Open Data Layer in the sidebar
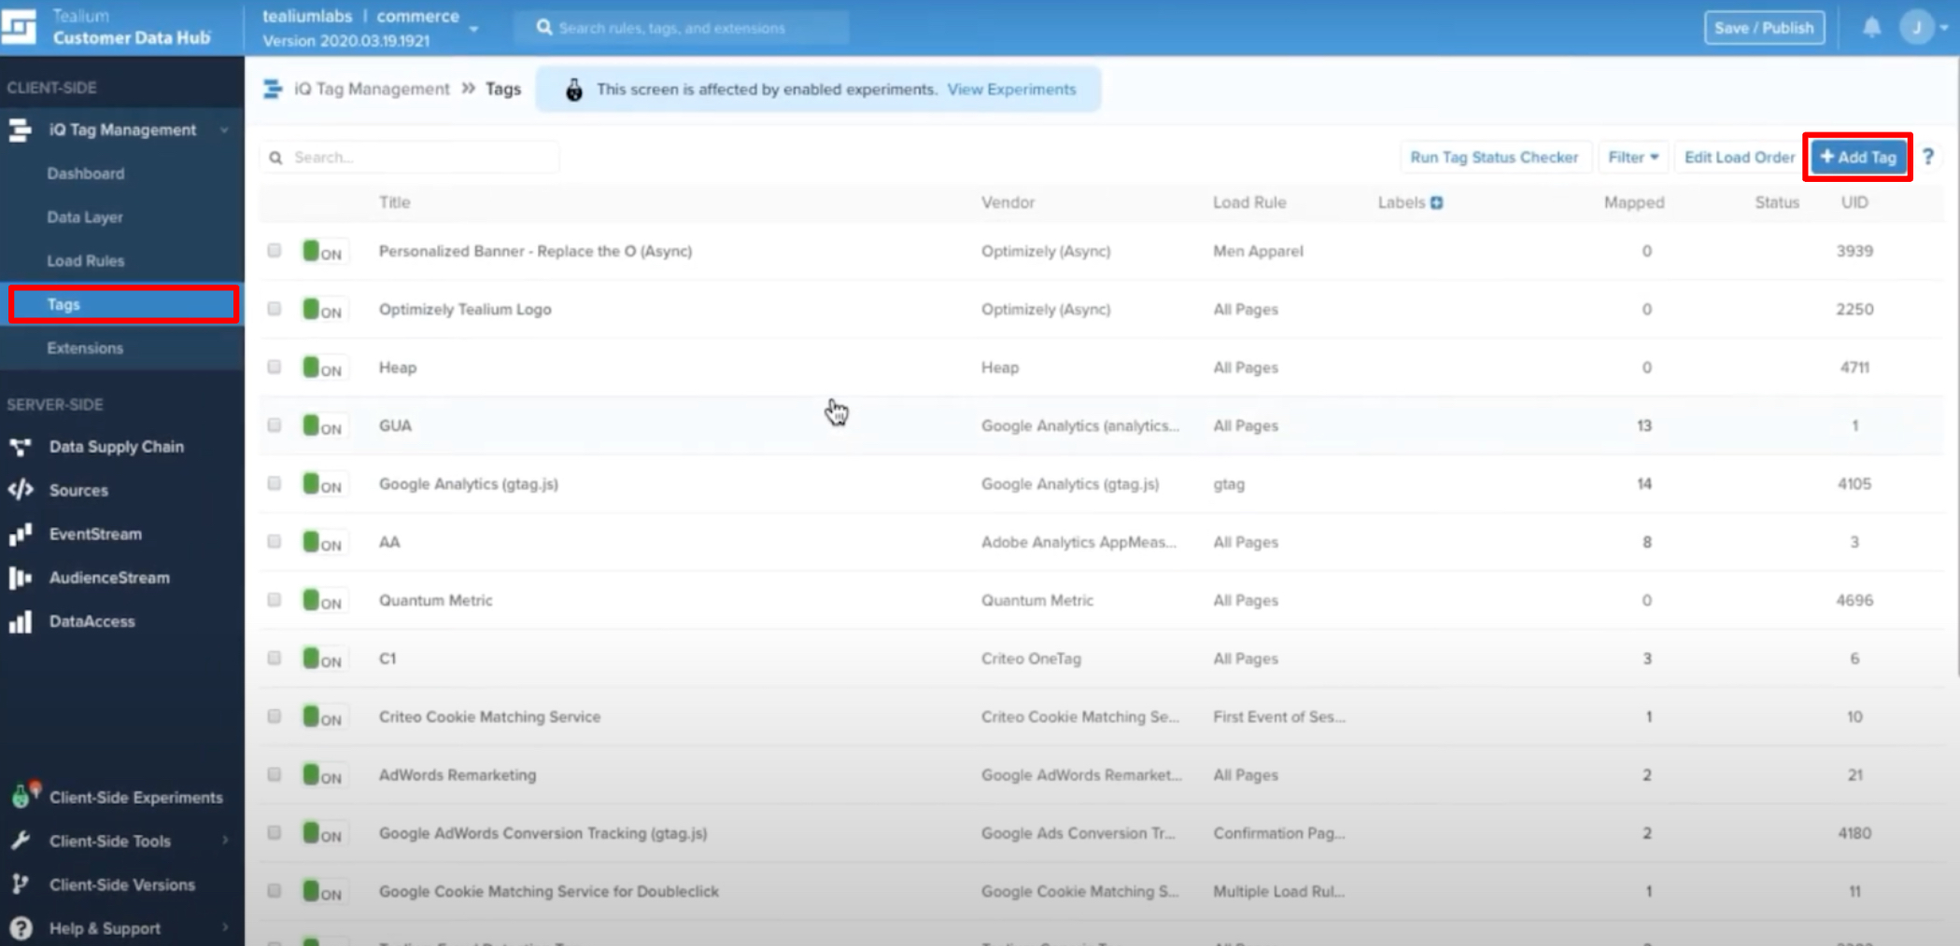 [x=85, y=217]
